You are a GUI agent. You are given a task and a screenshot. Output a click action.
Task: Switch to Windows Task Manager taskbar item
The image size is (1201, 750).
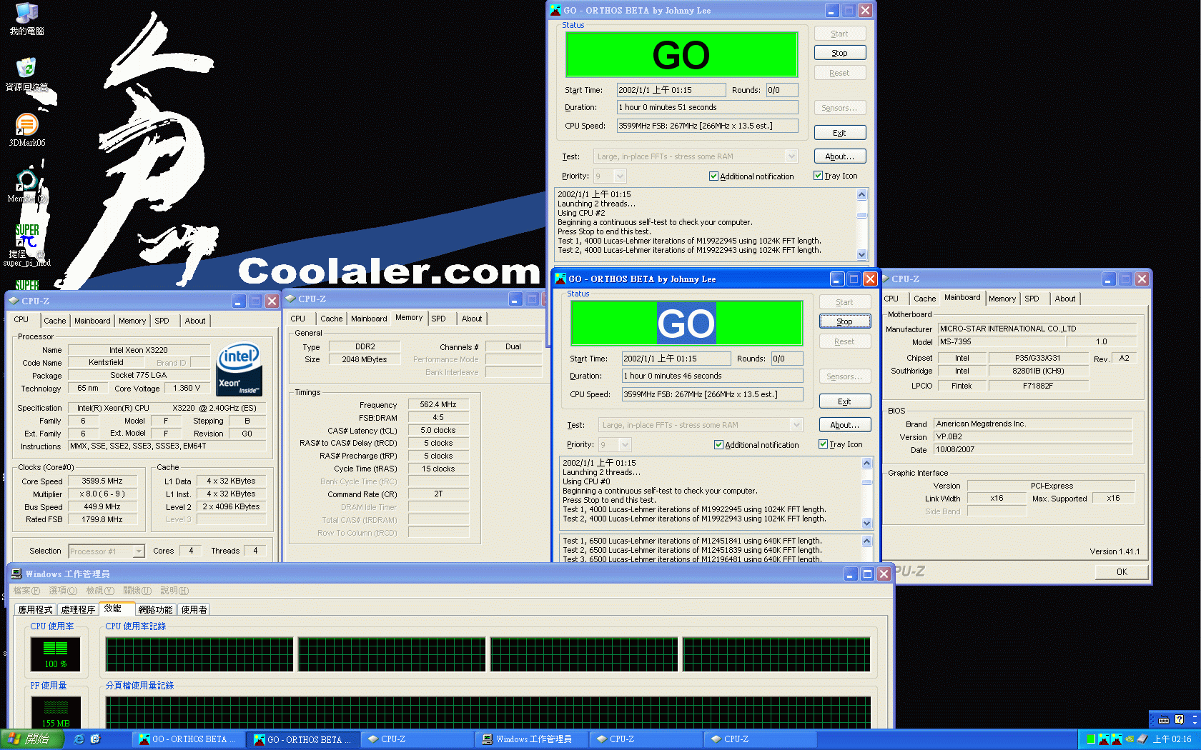coord(532,739)
